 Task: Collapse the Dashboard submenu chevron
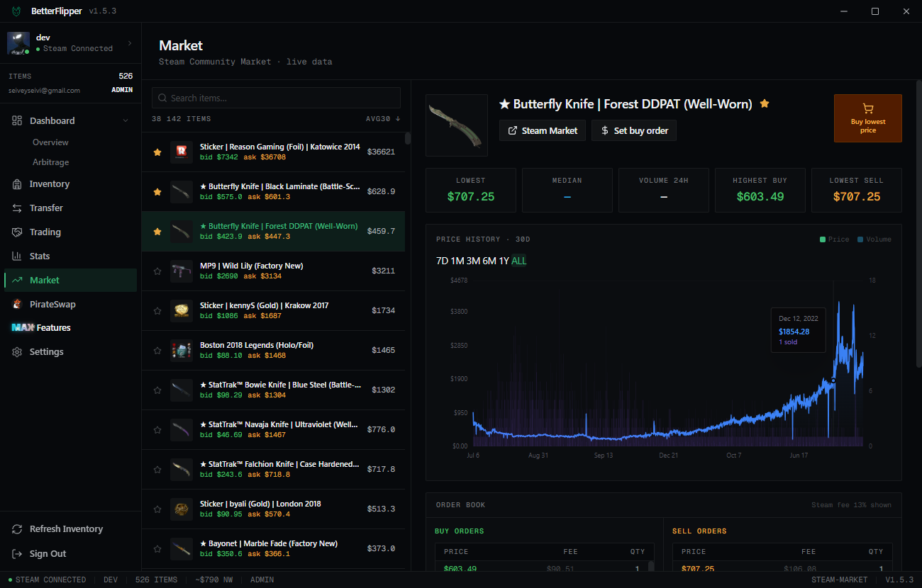[x=126, y=121]
